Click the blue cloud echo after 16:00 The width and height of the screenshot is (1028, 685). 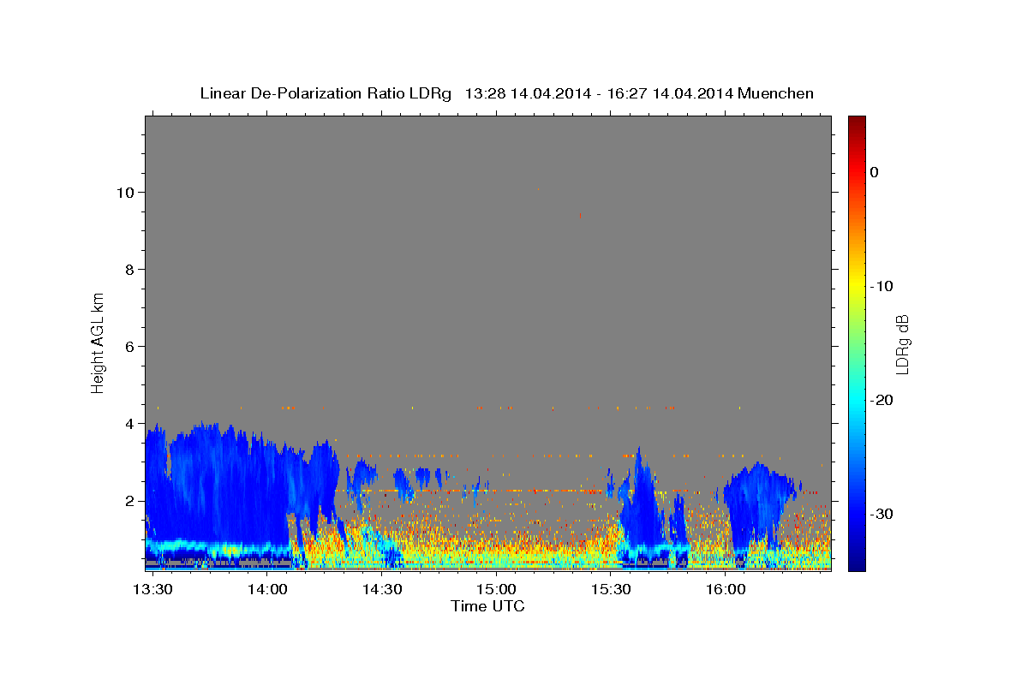(x=758, y=505)
